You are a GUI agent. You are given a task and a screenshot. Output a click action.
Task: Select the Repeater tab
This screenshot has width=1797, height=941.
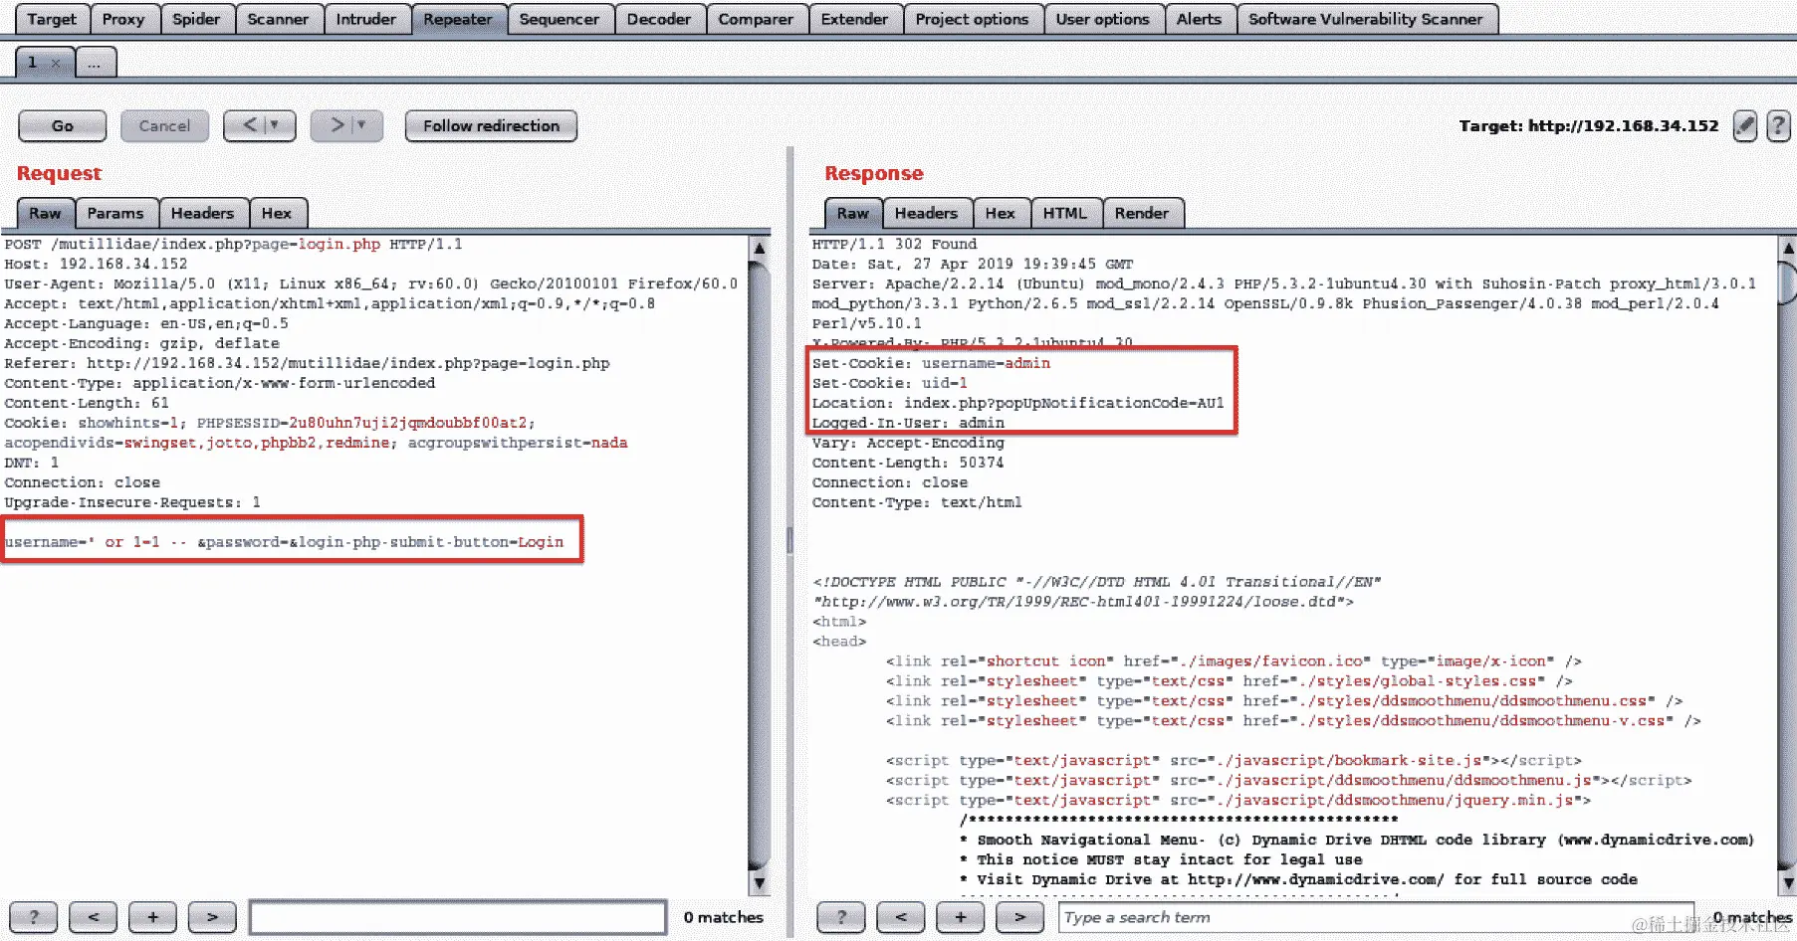(458, 19)
